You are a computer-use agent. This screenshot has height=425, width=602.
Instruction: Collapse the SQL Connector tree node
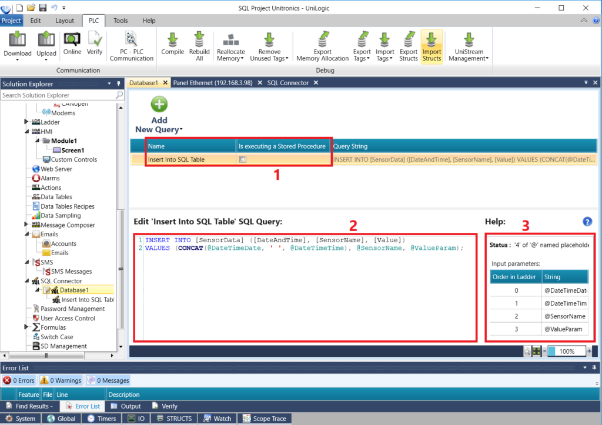tap(26, 280)
